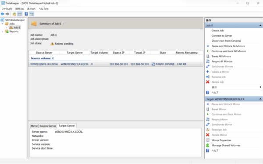Image resolution: width=263 pixels, height=164 pixels.
Task: Click Manage Shared Volumes action text
Action: 226,146
